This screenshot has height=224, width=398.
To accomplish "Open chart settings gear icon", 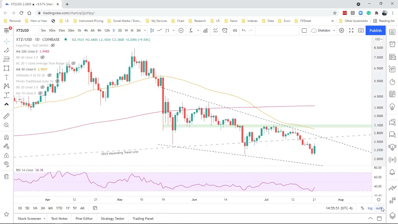I will click(341, 30).
